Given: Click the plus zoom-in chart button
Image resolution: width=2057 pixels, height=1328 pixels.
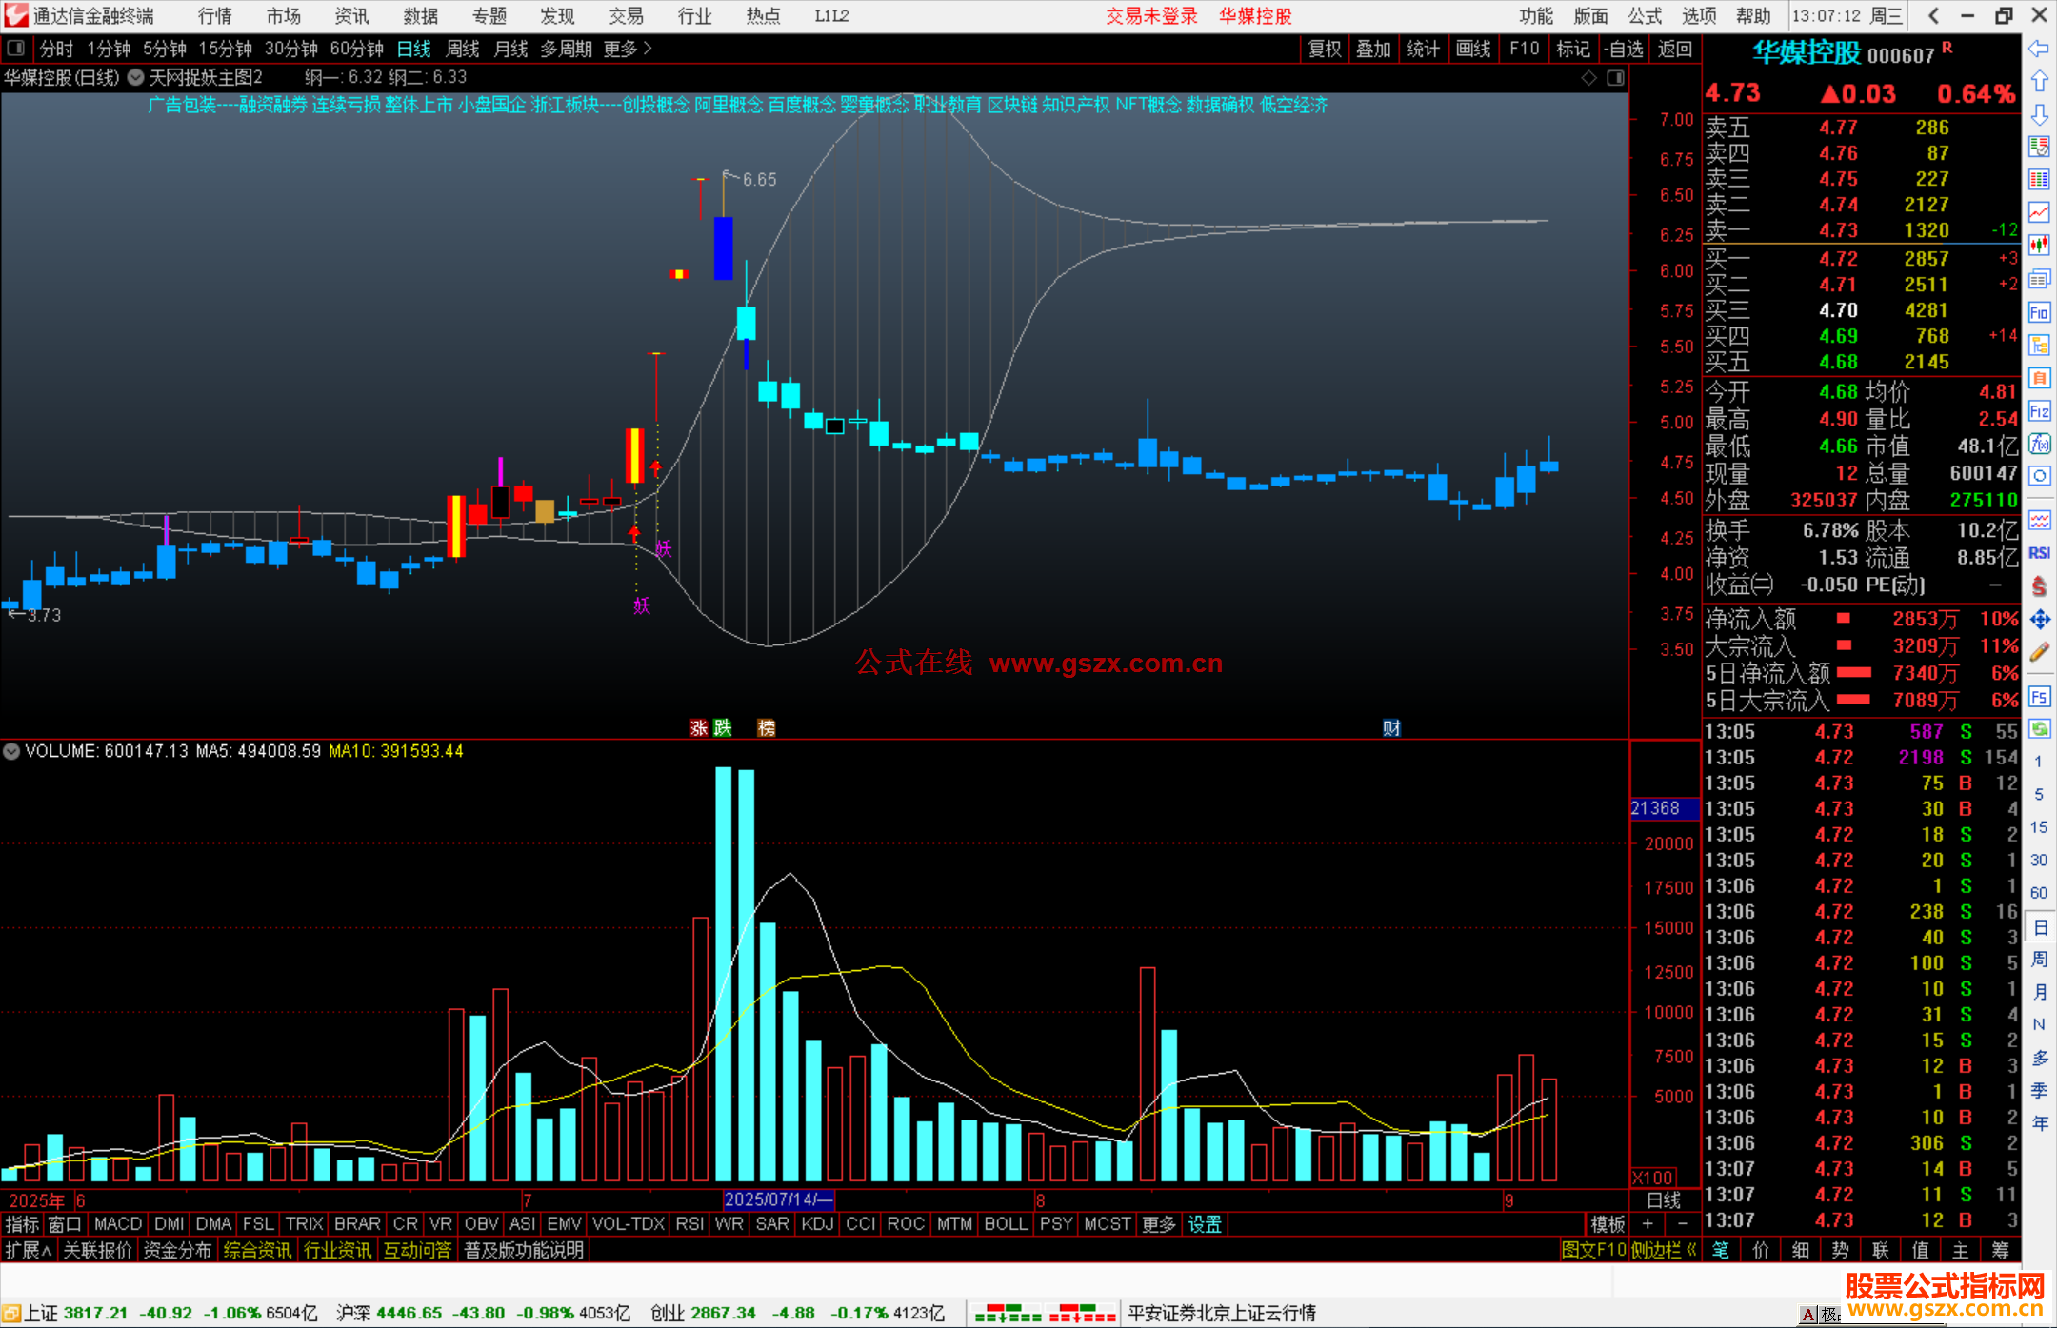Looking at the screenshot, I should point(1648,1224).
